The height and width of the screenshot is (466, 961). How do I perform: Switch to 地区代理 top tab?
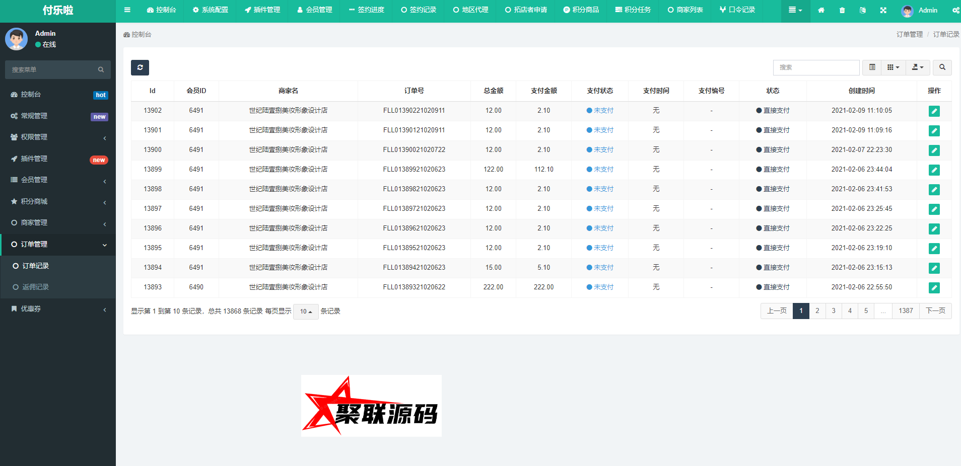470,10
